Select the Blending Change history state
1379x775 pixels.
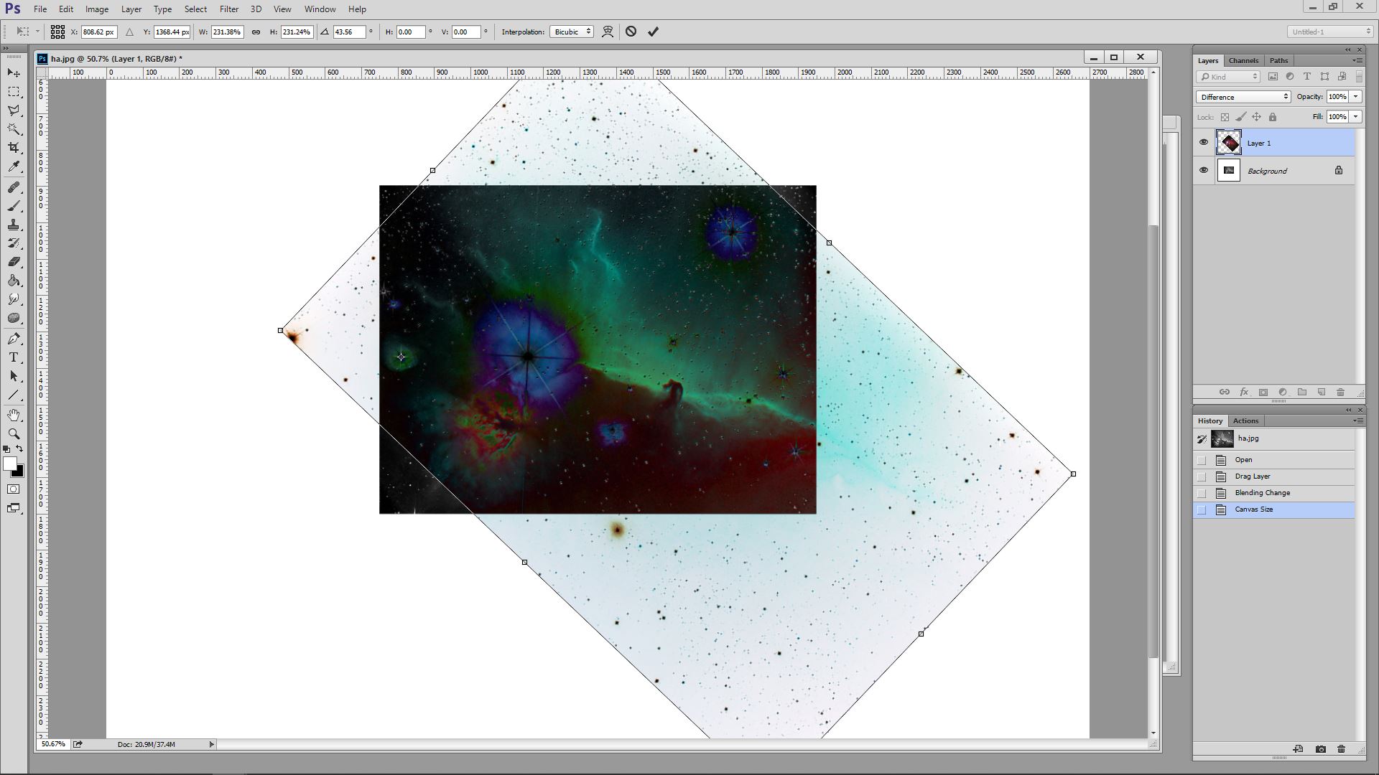pyautogui.click(x=1274, y=493)
